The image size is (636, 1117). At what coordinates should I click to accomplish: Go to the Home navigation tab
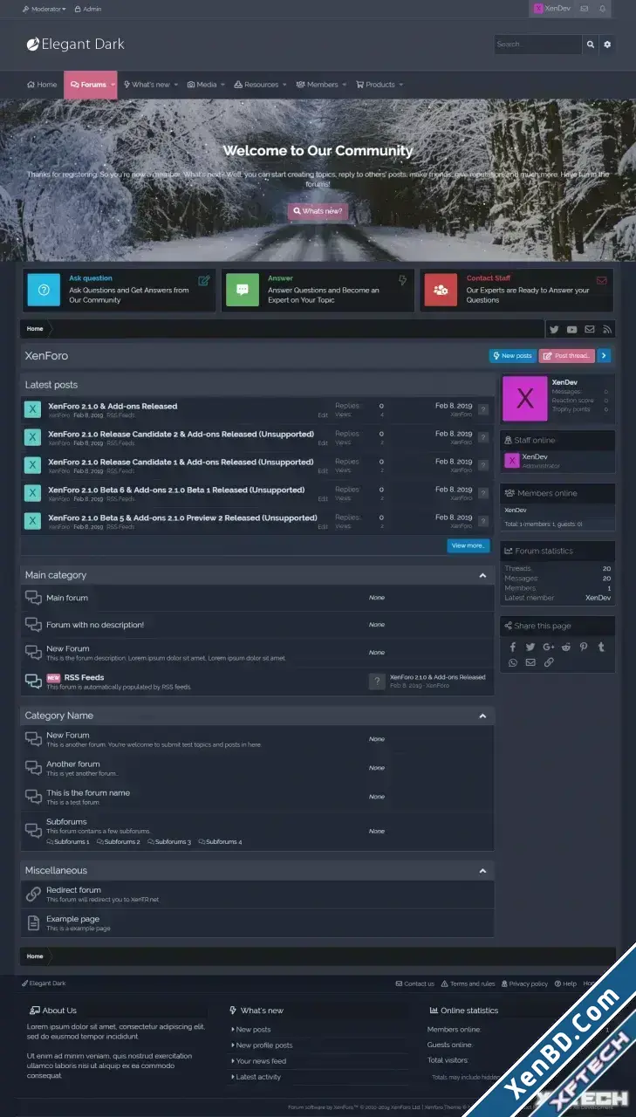tap(42, 85)
